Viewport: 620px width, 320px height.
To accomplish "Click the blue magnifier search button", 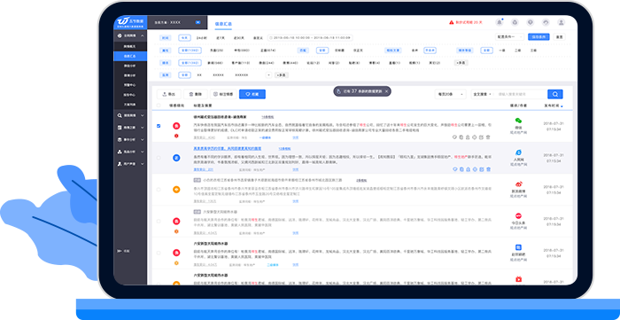I will pyautogui.click(x=555, y=94).
